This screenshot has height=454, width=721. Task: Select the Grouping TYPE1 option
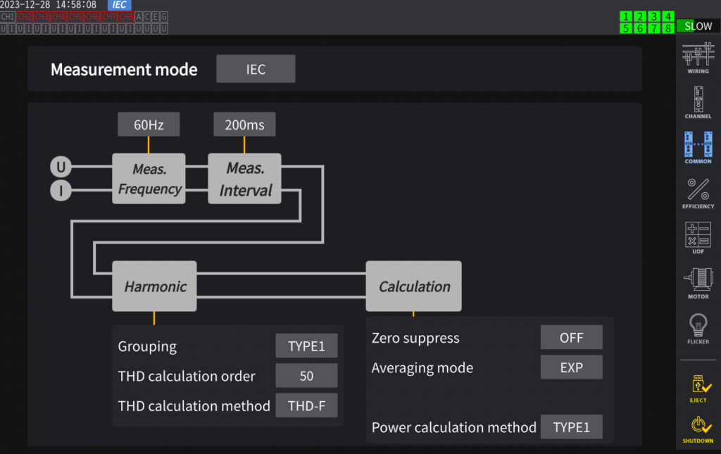pyautogui.click(x=306, y=346)
